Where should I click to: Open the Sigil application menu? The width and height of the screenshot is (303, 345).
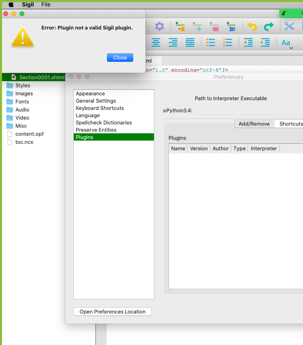28,4
